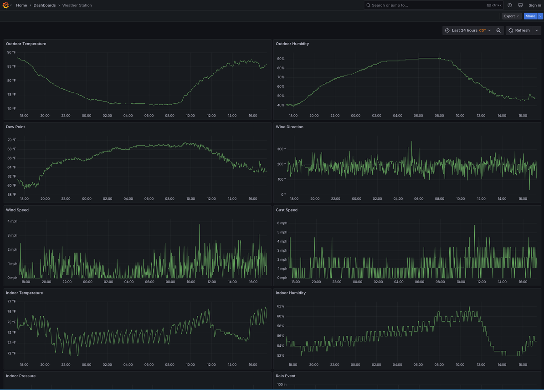Viewport: 544px width, 390px height.
Task: Select the Weather Station breadcrumb
Action: pos(77,5)
